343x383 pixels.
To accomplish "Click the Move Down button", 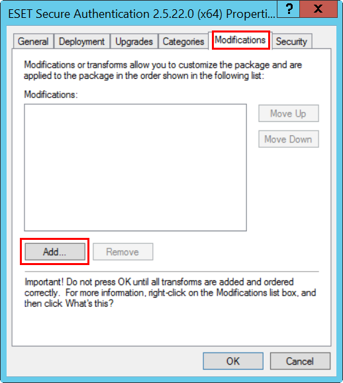I will [x=289, y=139].
